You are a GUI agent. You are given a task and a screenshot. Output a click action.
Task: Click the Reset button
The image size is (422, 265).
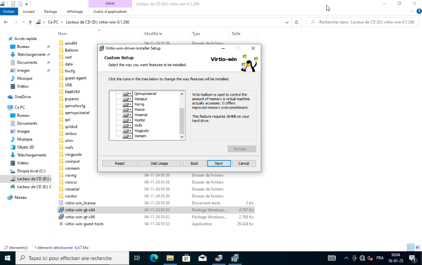120,163
